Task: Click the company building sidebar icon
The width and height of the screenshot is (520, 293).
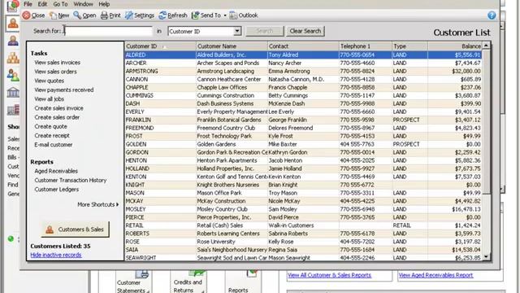Action: 13,110
